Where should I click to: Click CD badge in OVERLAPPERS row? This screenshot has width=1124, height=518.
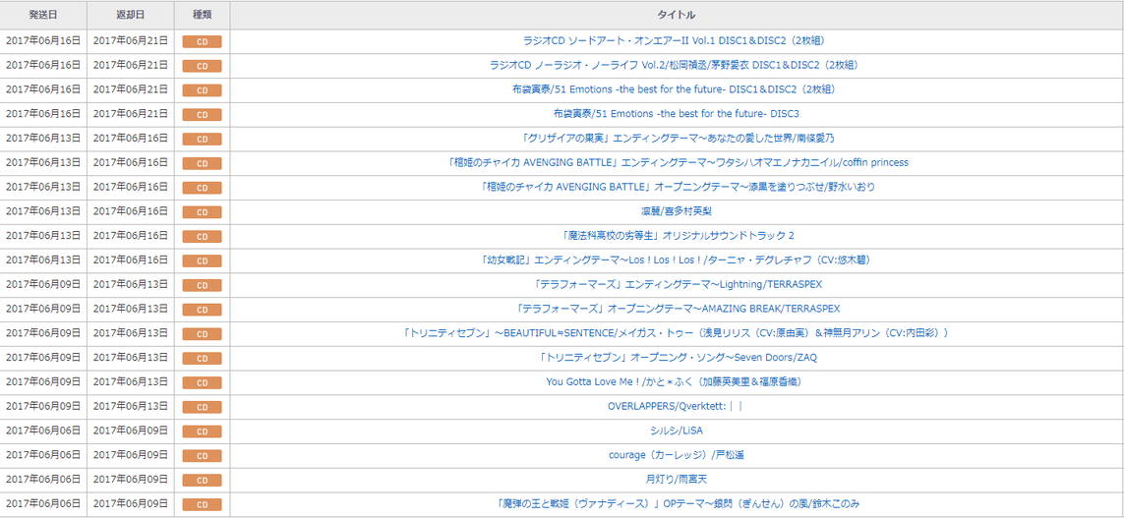[203, 408]
